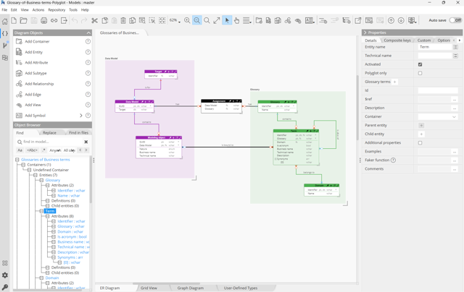This screenshot has width=464, height=292.
Task: Click the Undo arrow
Action: click(x=75, y=20)
